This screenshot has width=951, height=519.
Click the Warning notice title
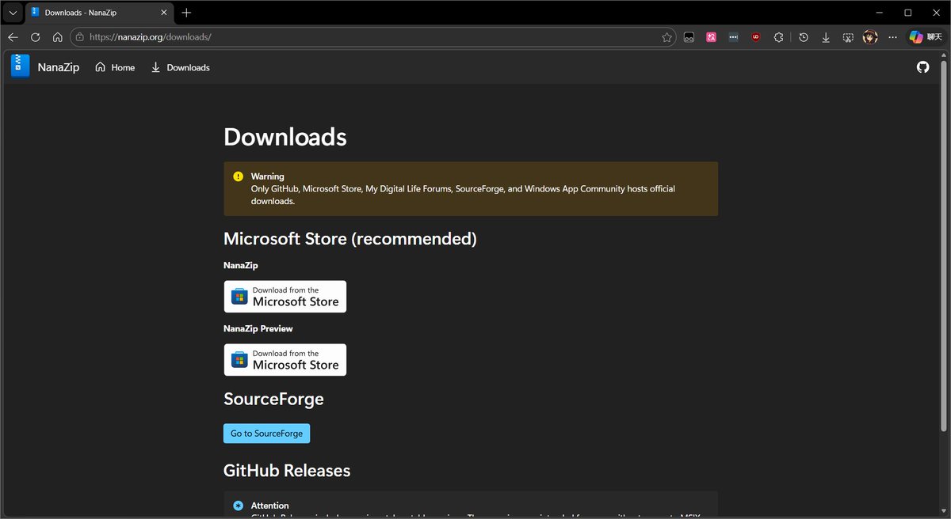pos(268,176)
